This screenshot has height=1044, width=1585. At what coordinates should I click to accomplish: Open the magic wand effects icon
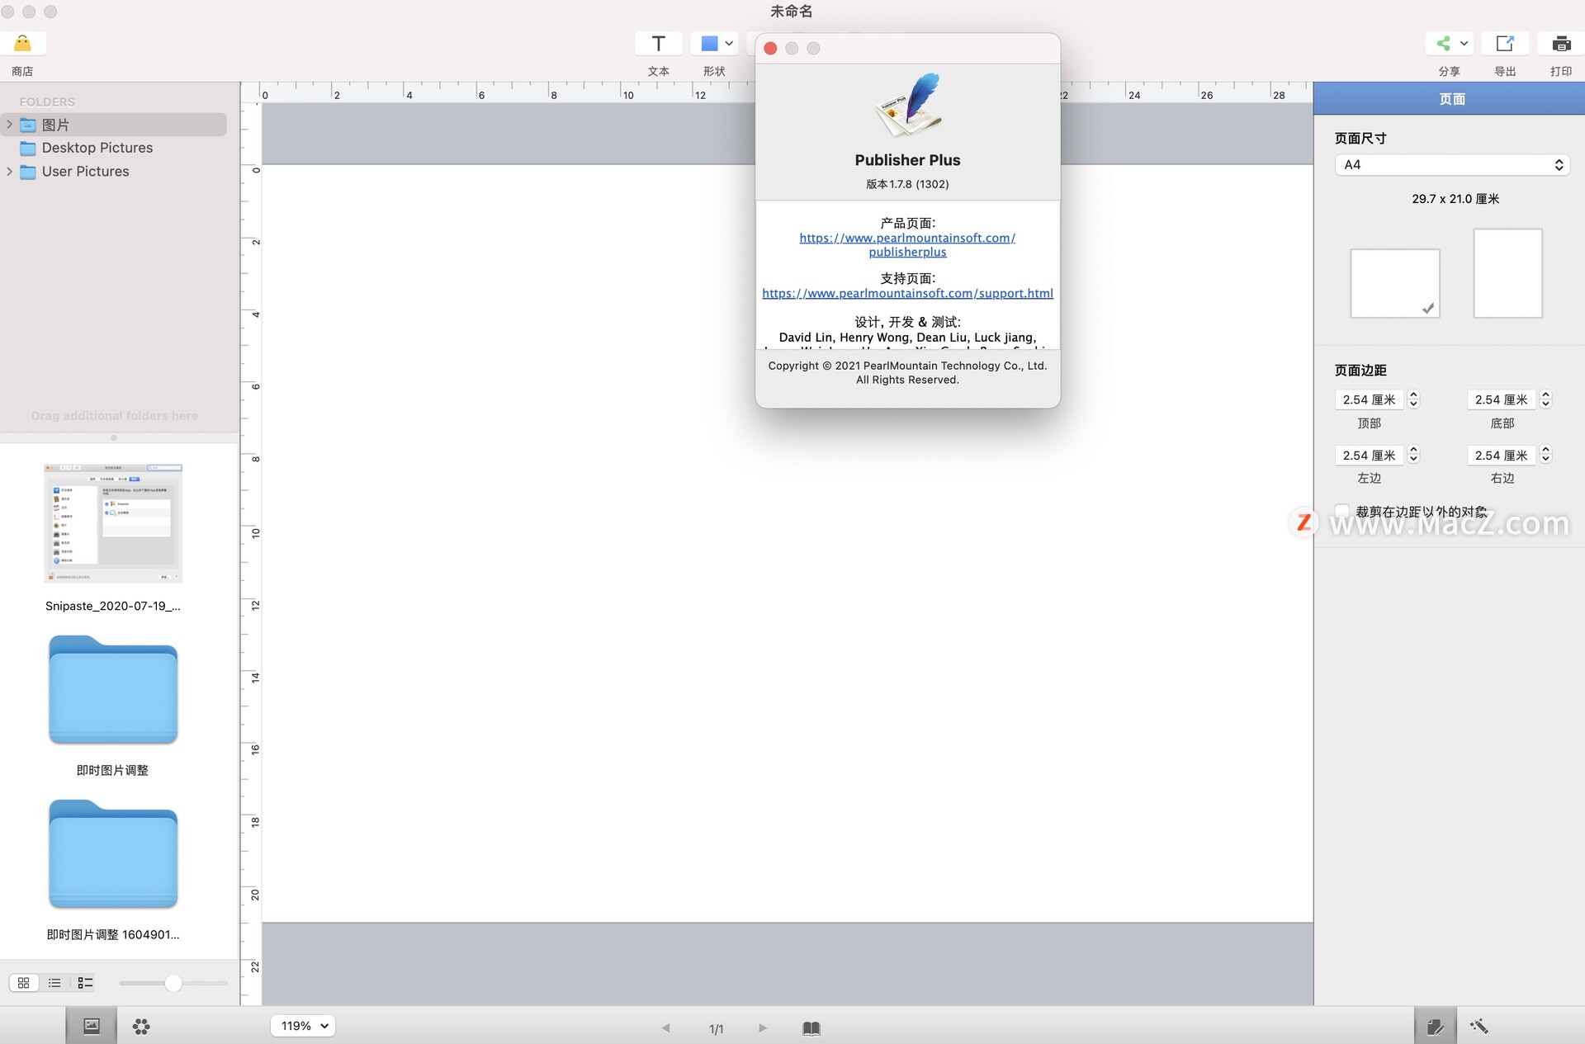tap(1479, 1026)
